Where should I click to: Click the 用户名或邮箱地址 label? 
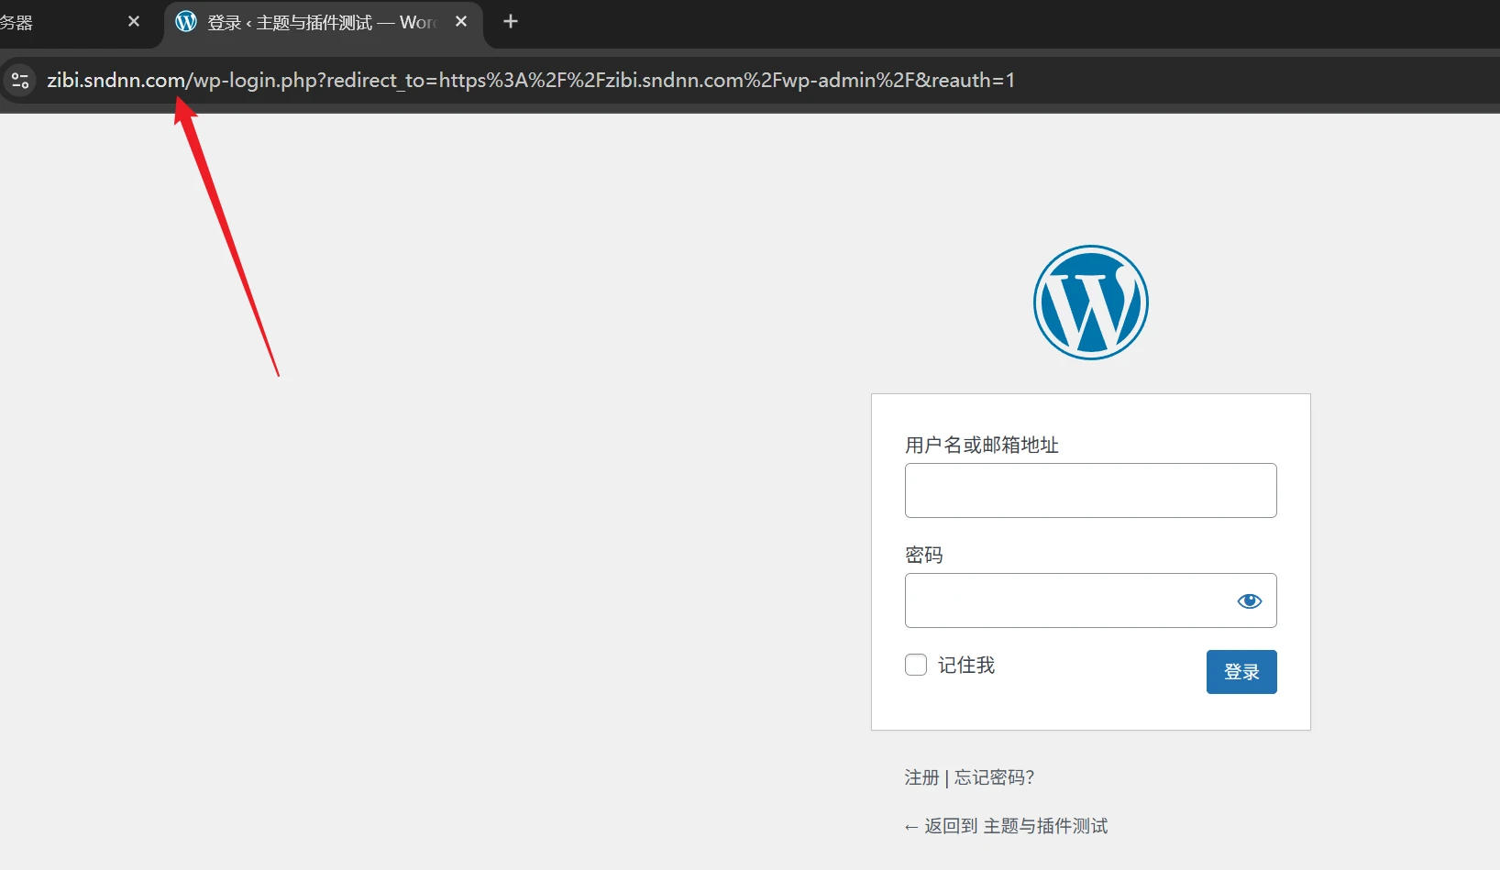pyautogui.click(x=982, y=445)
